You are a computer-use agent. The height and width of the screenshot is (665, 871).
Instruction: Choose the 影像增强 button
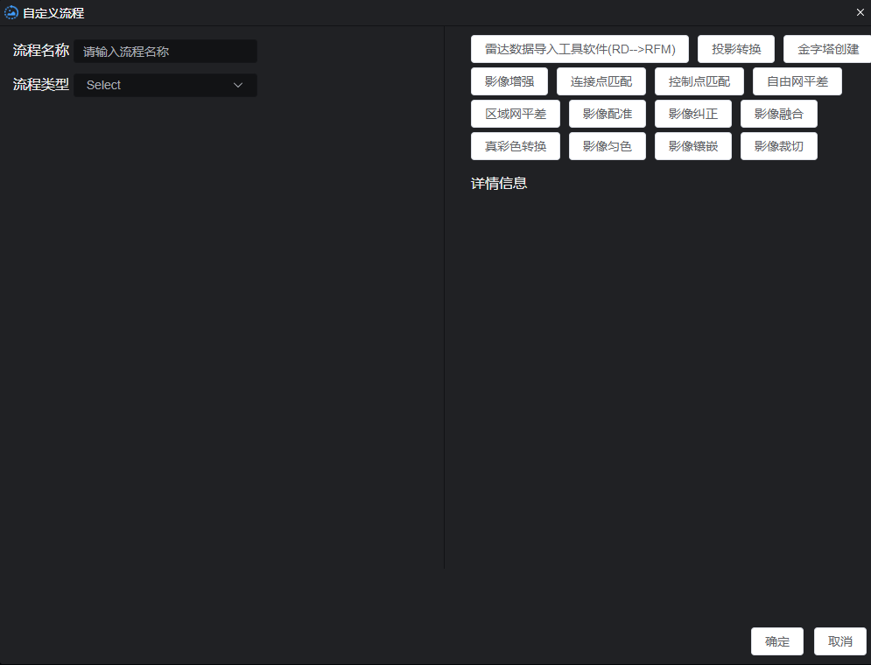click(509, 81)
